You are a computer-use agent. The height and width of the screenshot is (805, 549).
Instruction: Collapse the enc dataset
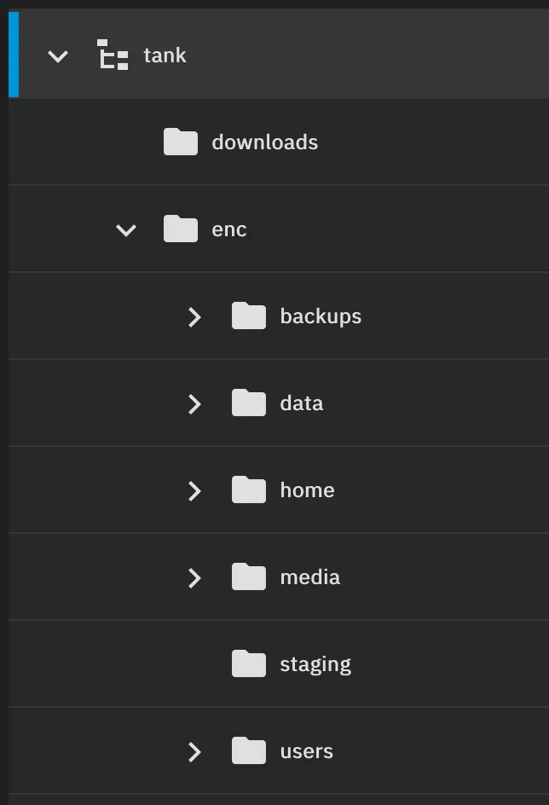pos(126,230)
